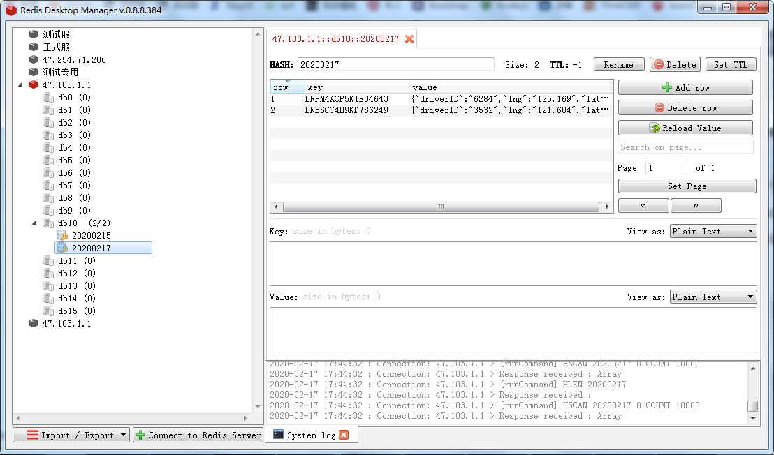Image resolution: width=774 pixels, height=455 pixels.
Task: Click the Value text area
Action: tap(513, 330)
